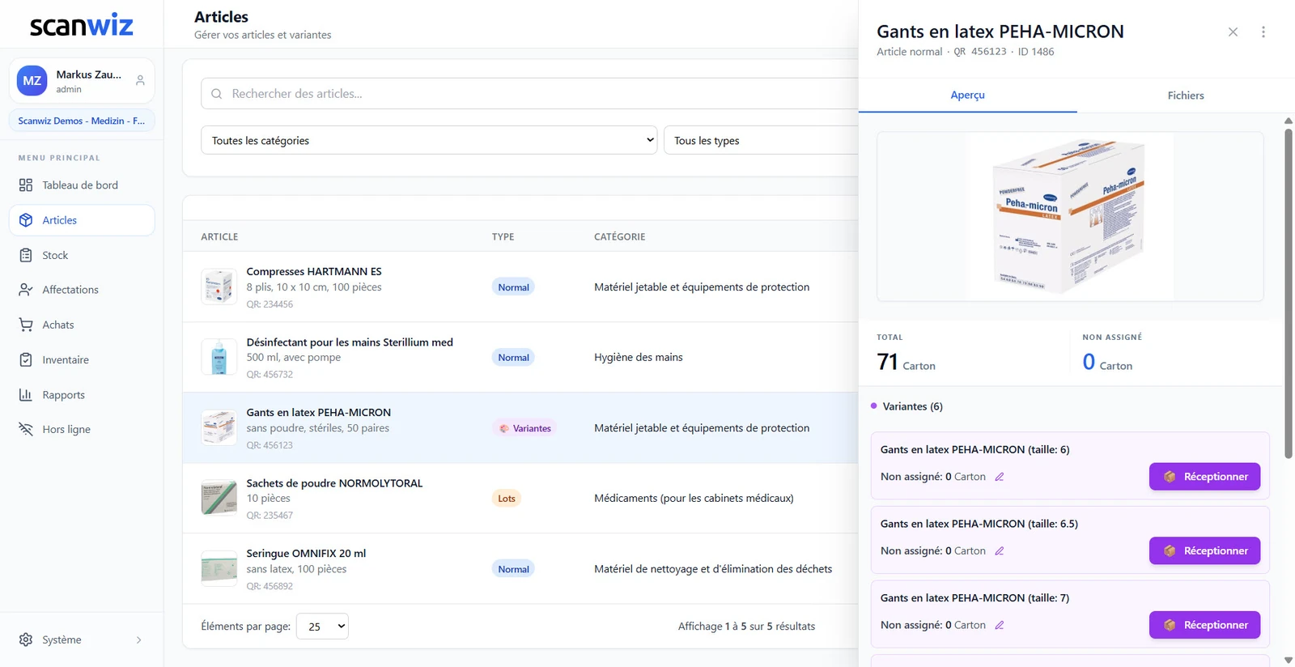This screenshot has height=667, width=1295.
Task: Click the Désinfectant pour les mains Sterillium med name
Action: click(x=350, y=342)
